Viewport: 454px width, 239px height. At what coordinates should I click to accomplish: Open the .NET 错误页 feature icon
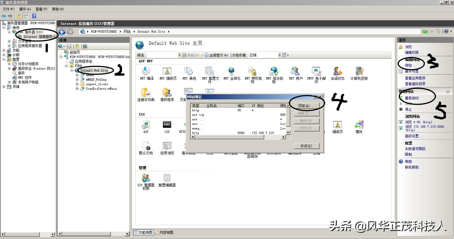pyautogui.click(x=167, y=71)
